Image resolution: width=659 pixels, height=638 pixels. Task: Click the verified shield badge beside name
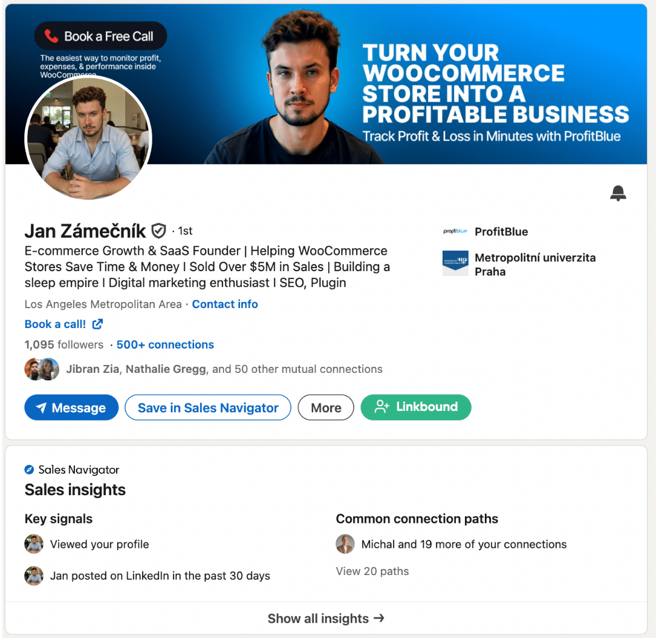tap(158, 231)
